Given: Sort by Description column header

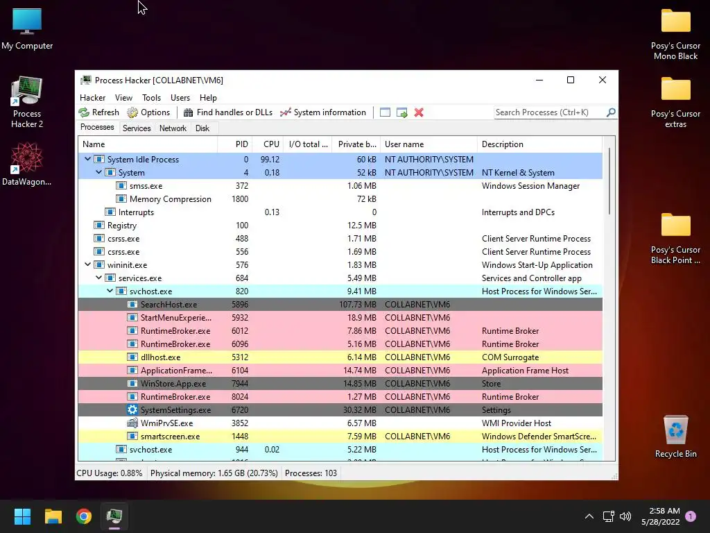Looking at the screenshot, I should tap(539, 144).
